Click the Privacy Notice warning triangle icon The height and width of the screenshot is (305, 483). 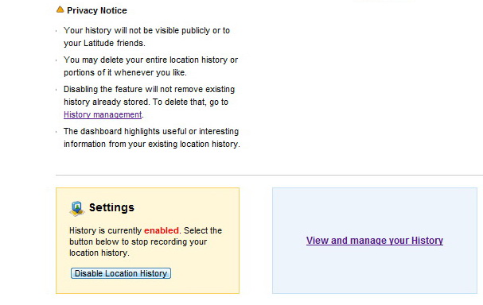(60, 10)
